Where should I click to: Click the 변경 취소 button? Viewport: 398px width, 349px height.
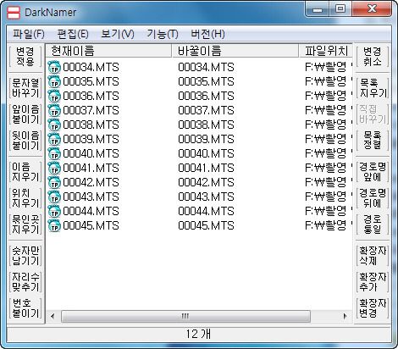[373, 57]
